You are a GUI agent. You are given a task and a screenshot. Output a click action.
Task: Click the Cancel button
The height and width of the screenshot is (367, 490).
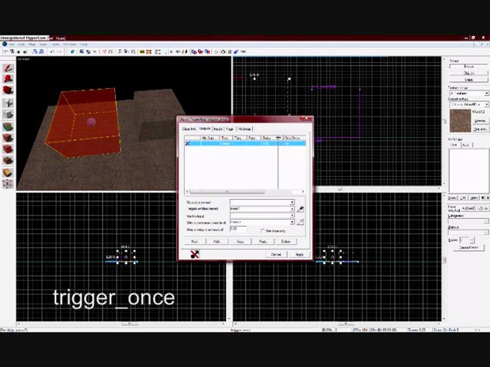tap(276, 255)
